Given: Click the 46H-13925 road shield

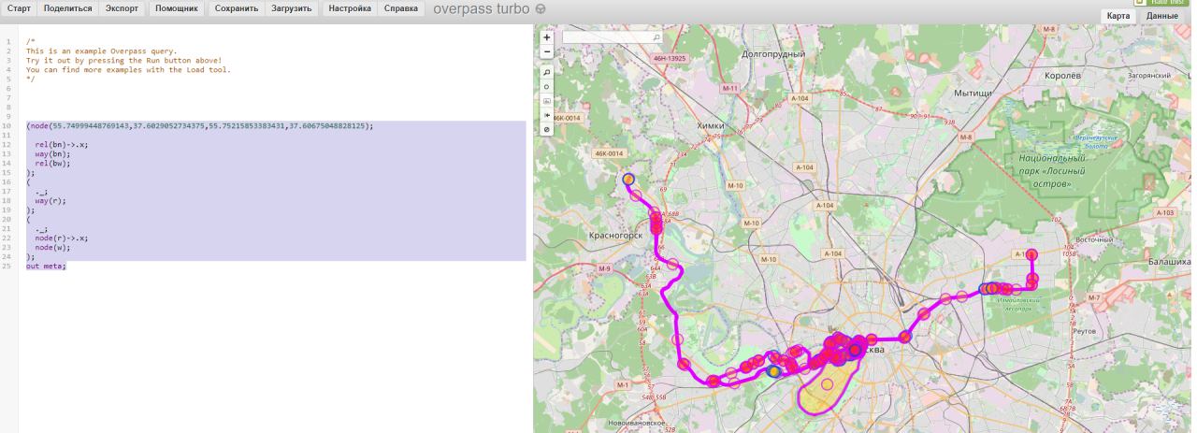Looking at the screenshot, I should click(x=670, y=58).
